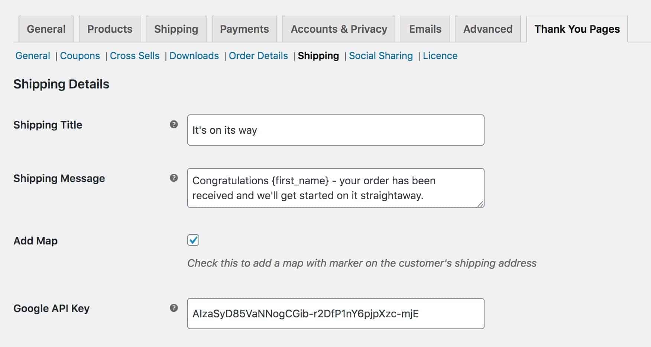Viewport: 651px width, 347px height.
Task: Click the Google API Key field
Action: tap(336, 314)
